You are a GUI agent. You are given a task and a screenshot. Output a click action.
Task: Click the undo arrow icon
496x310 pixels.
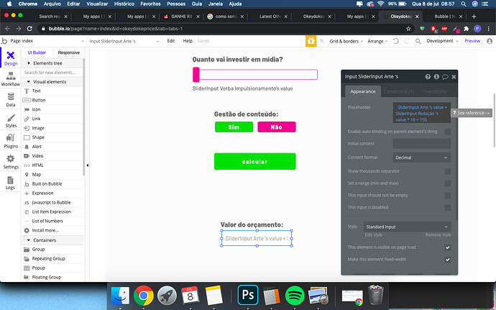click(x=396, y=41)
